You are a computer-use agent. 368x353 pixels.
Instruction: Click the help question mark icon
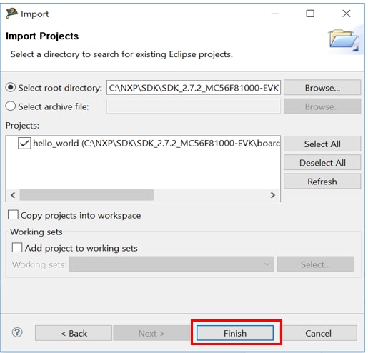[17, 332]
